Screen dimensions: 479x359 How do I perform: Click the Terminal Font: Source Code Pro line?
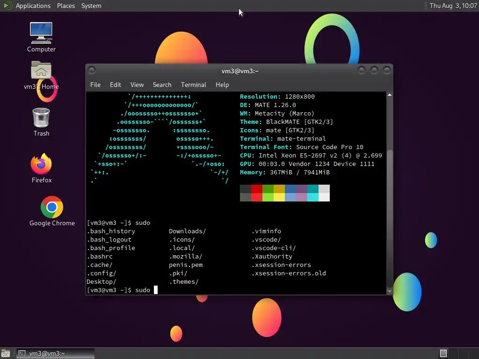click(x=302, y=147)
